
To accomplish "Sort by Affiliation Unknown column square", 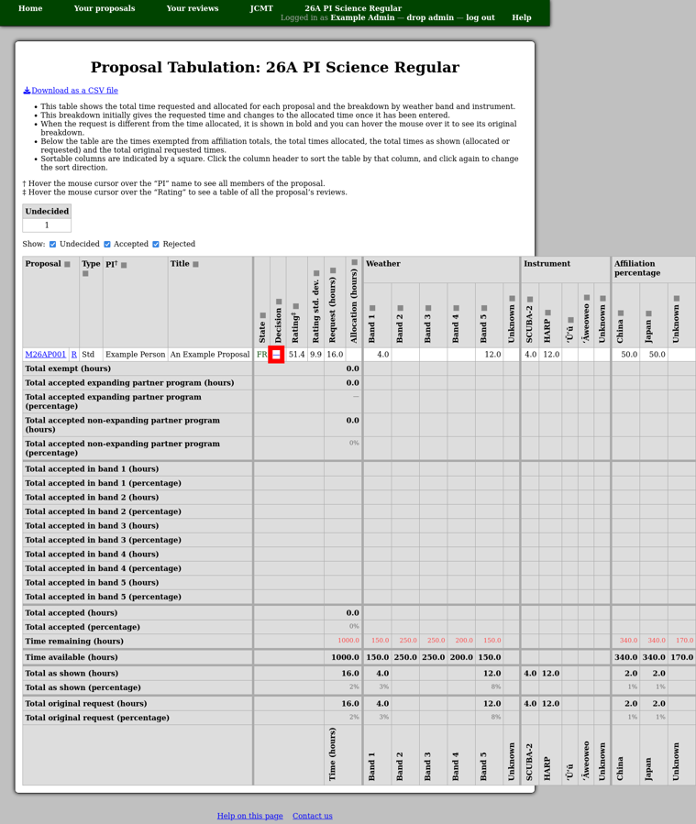I will click(x=677, y=299).
